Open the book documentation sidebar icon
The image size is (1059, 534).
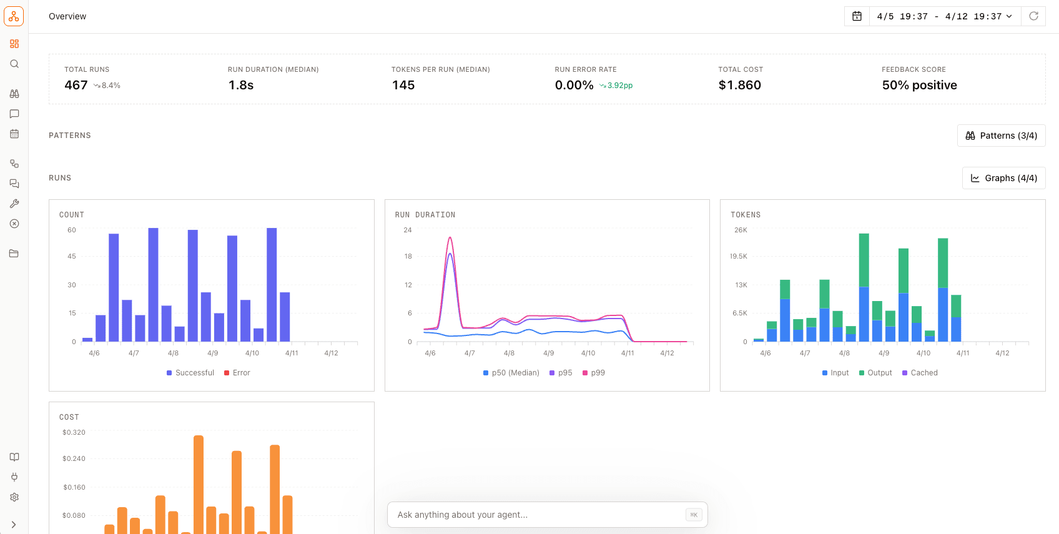14,457
